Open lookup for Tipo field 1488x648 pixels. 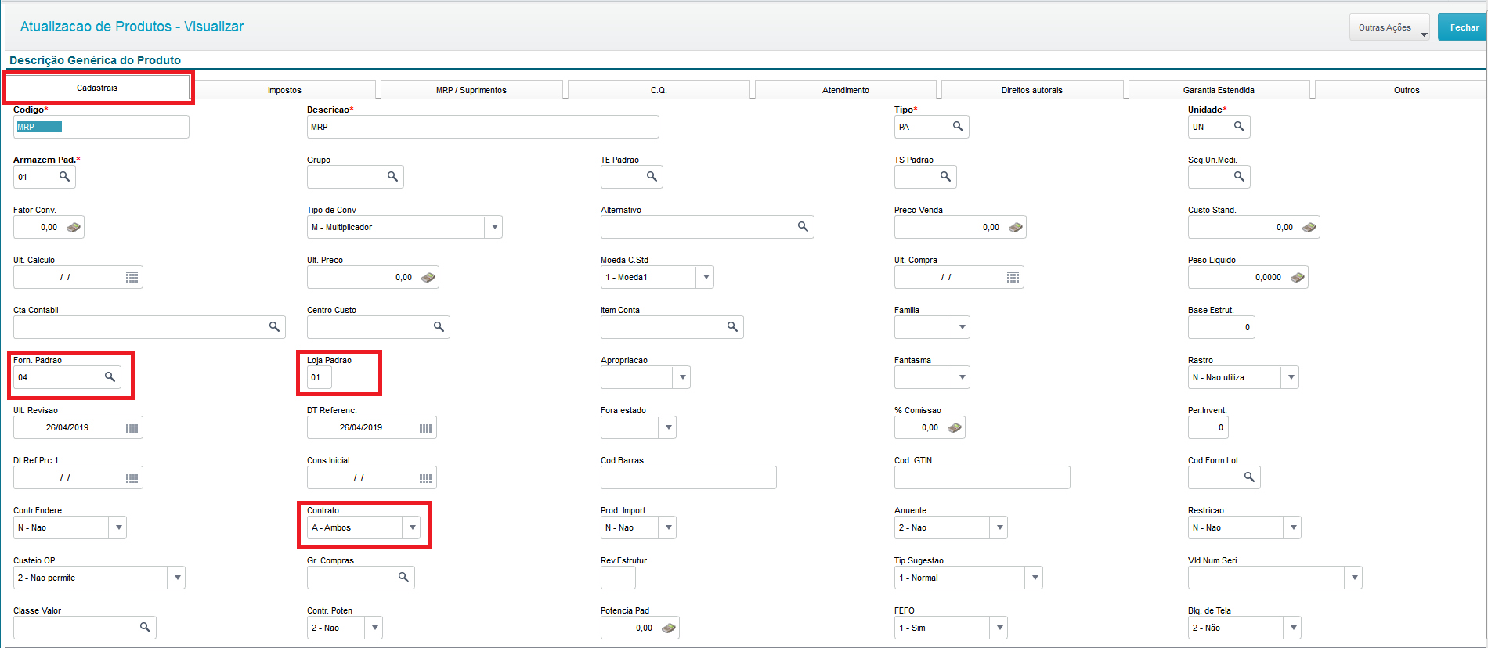tap(958, 127)
